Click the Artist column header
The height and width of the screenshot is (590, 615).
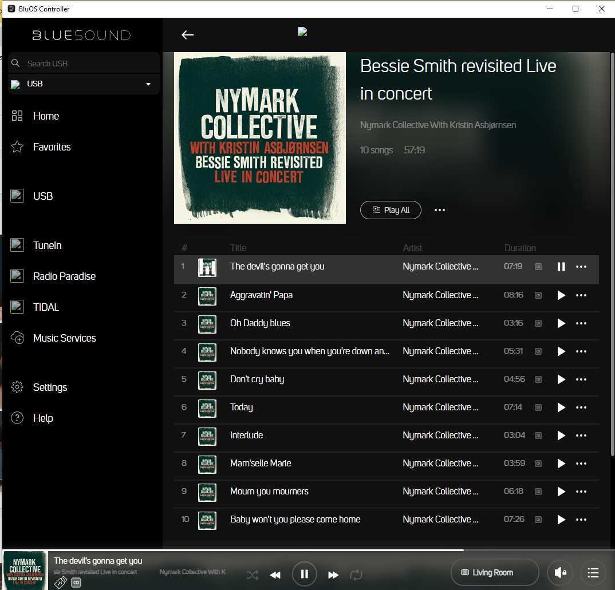(412, 248)
